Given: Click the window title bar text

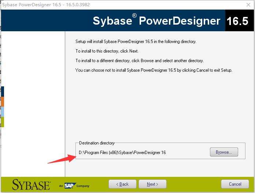Looking at the screenshot, I should [46, 4].
